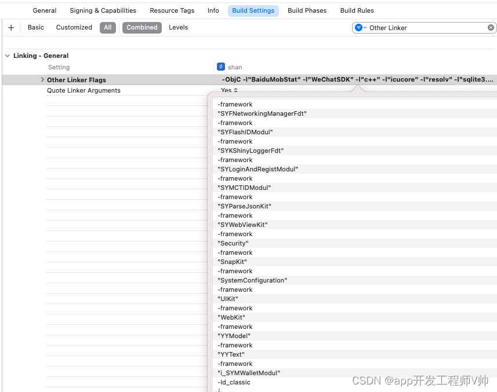Select the "SYMCTIDModul" entry
Screen dimensions: 497x392
coord(244,188)
